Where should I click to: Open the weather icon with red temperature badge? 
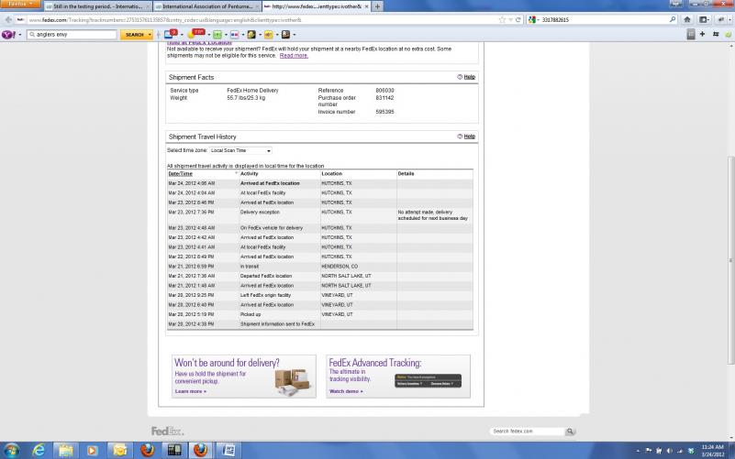click(x=196, y=34)
